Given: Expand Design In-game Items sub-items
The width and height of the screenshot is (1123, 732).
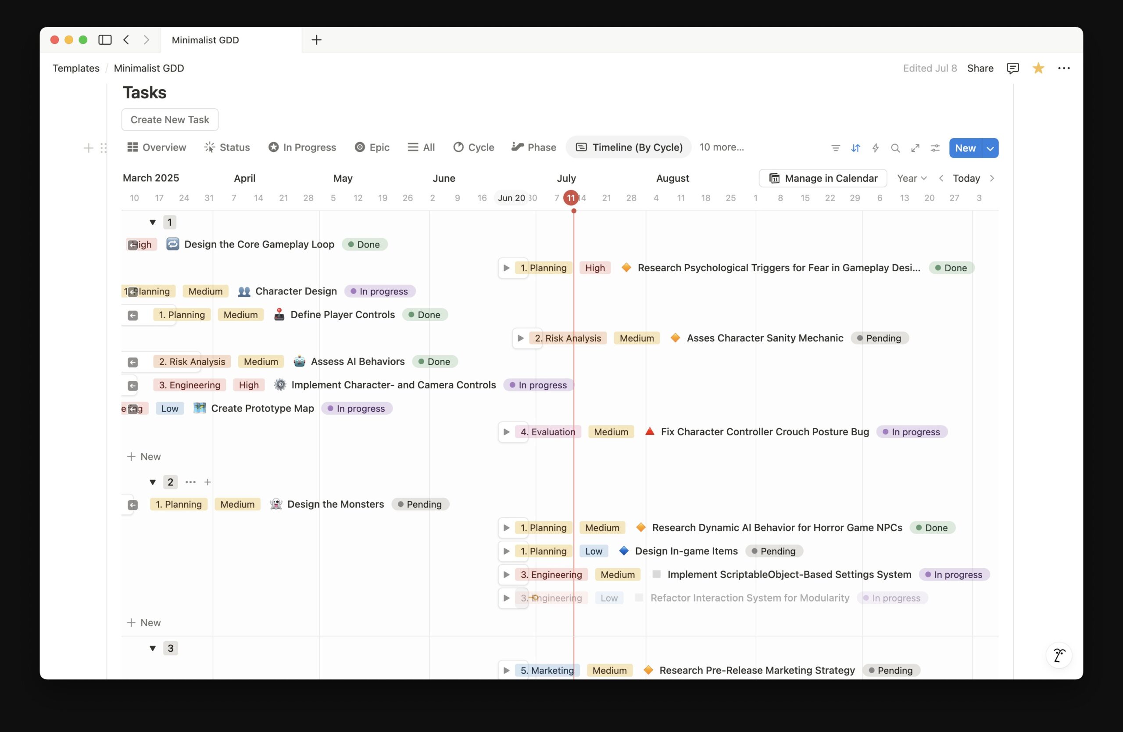Looking at the screenshot, I should [x=506, y=551].
